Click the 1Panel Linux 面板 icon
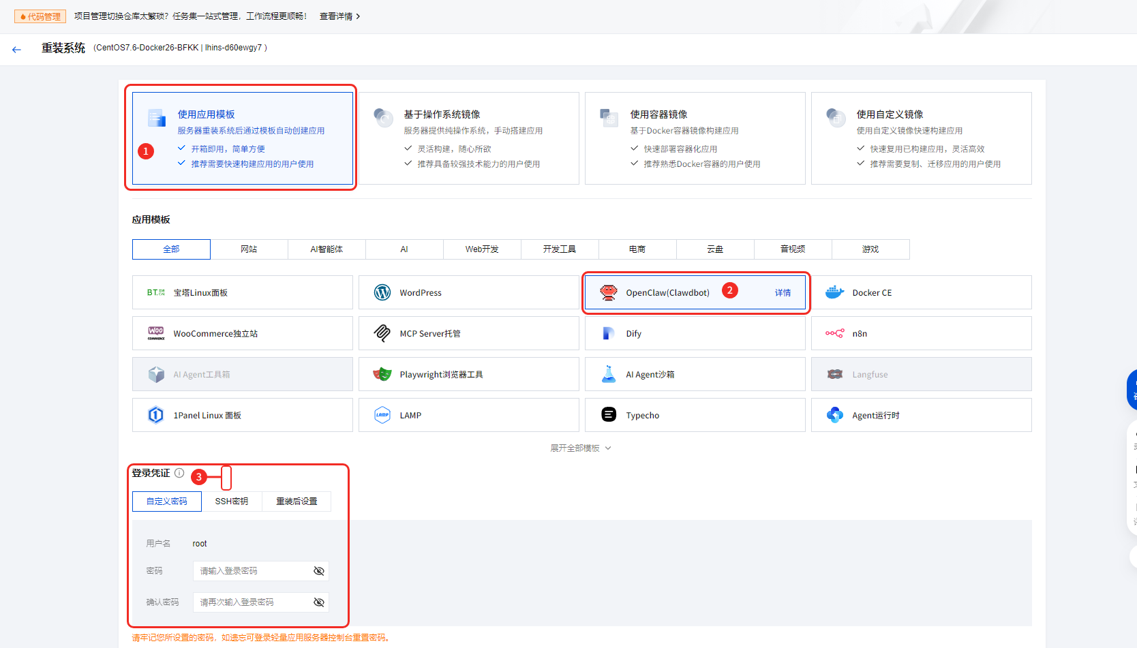1137x648 pixels. pyautogui.click(x=156, y=415)
